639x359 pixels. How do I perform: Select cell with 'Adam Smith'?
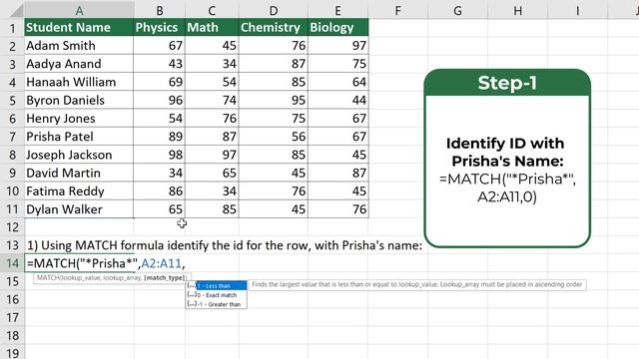point(79,46)
